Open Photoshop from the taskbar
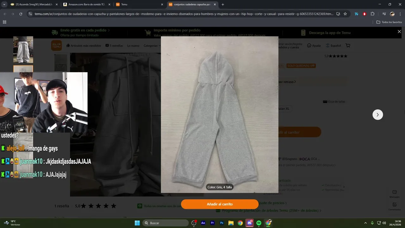This screenshot has width=405, height=228. [x=222, y=223]
